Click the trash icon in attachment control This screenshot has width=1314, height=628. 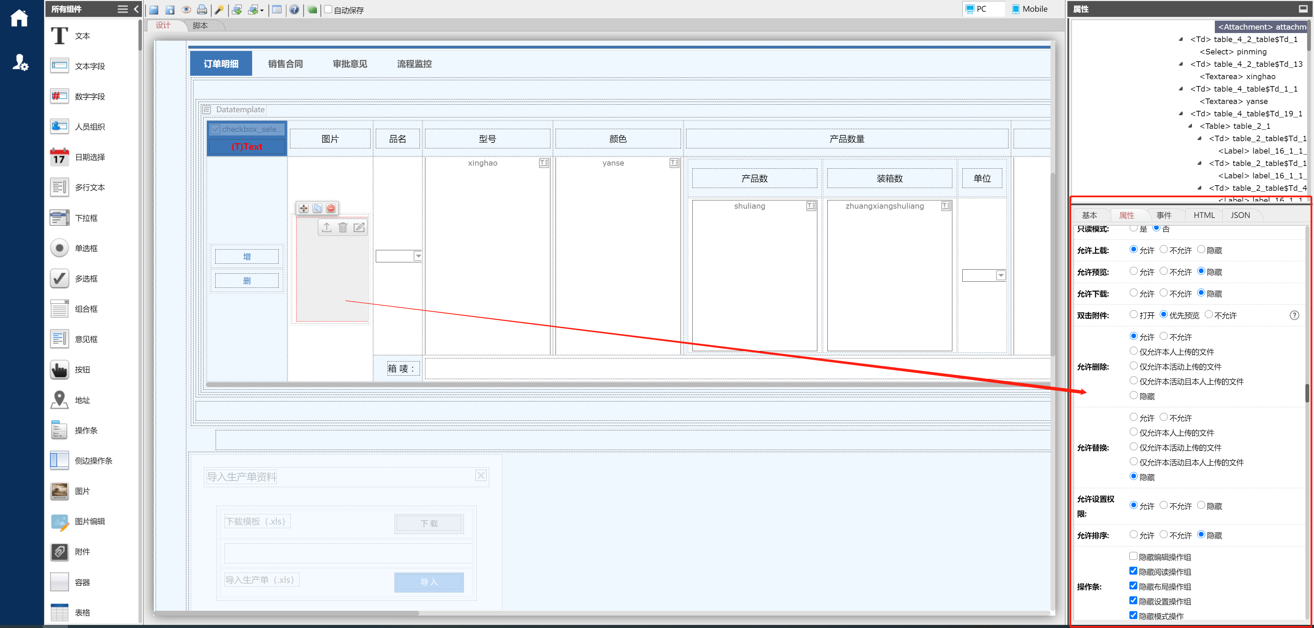(x=343, y=227)
